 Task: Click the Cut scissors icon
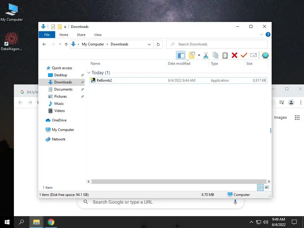click(x=206, y=56)
